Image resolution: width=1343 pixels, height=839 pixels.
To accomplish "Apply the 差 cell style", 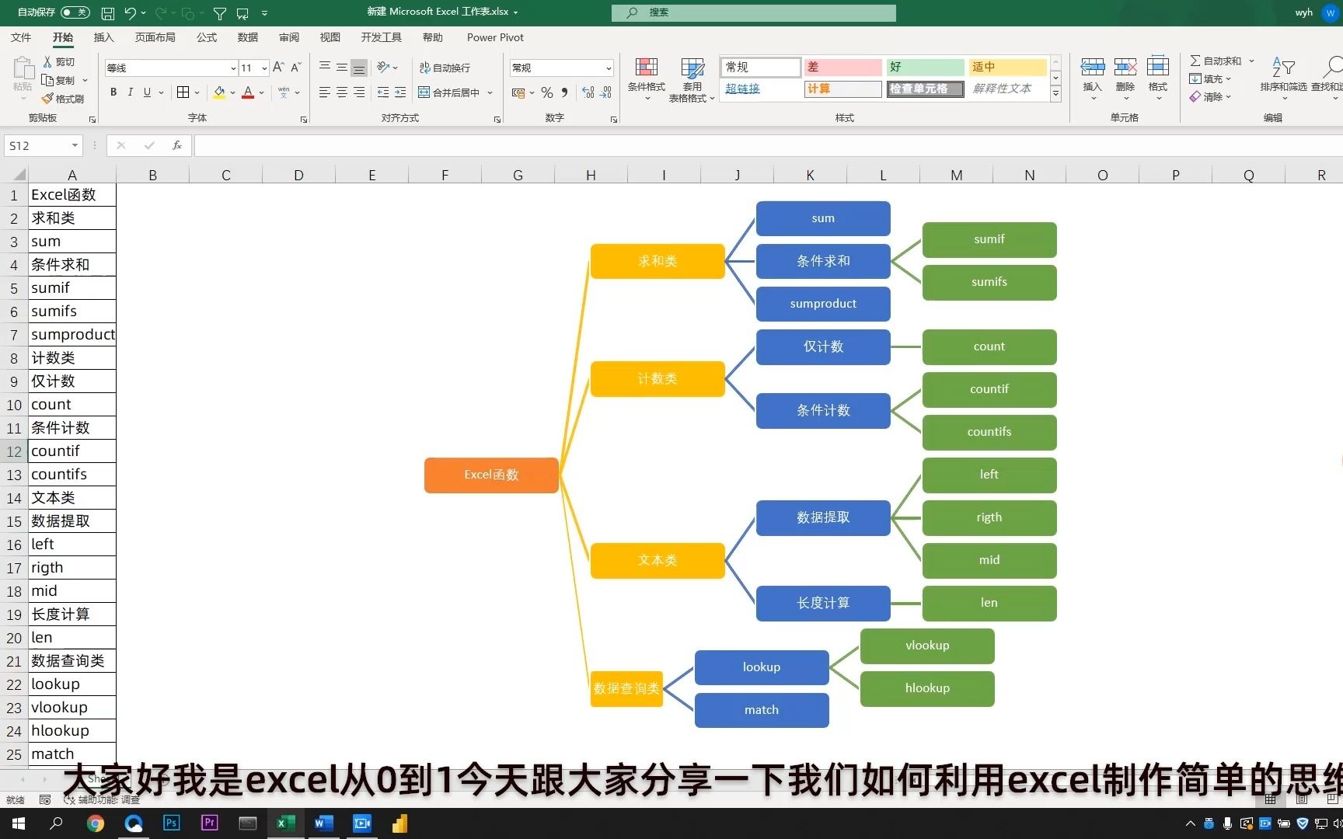I will [x=842, y=67].
